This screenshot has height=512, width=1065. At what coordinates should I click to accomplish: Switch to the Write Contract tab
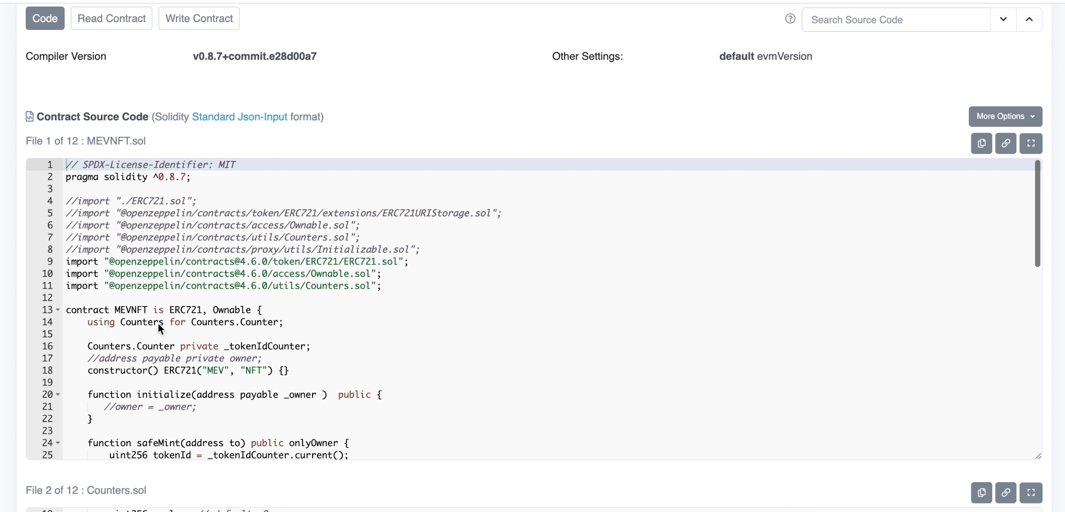point(199,18)
